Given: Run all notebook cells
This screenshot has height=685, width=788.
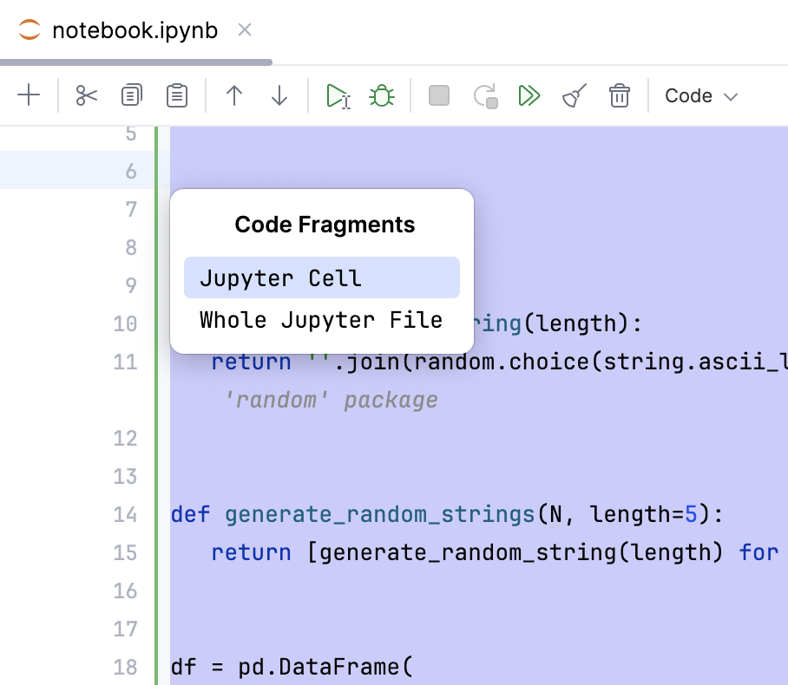Looking at the screenshot, I should pyautogui.click(x=529, y=95).
